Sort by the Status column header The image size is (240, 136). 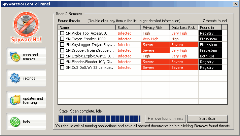(x=128, y=28)
